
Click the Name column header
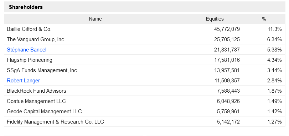click(x=95, y=19)
